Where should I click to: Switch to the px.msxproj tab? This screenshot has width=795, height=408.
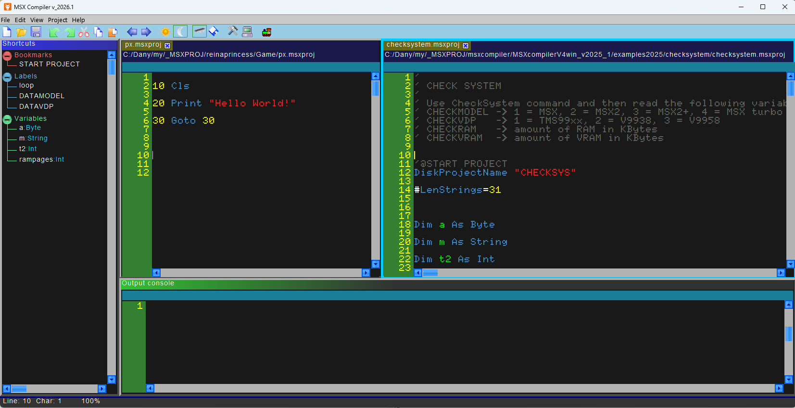click(x=143, y=45)
